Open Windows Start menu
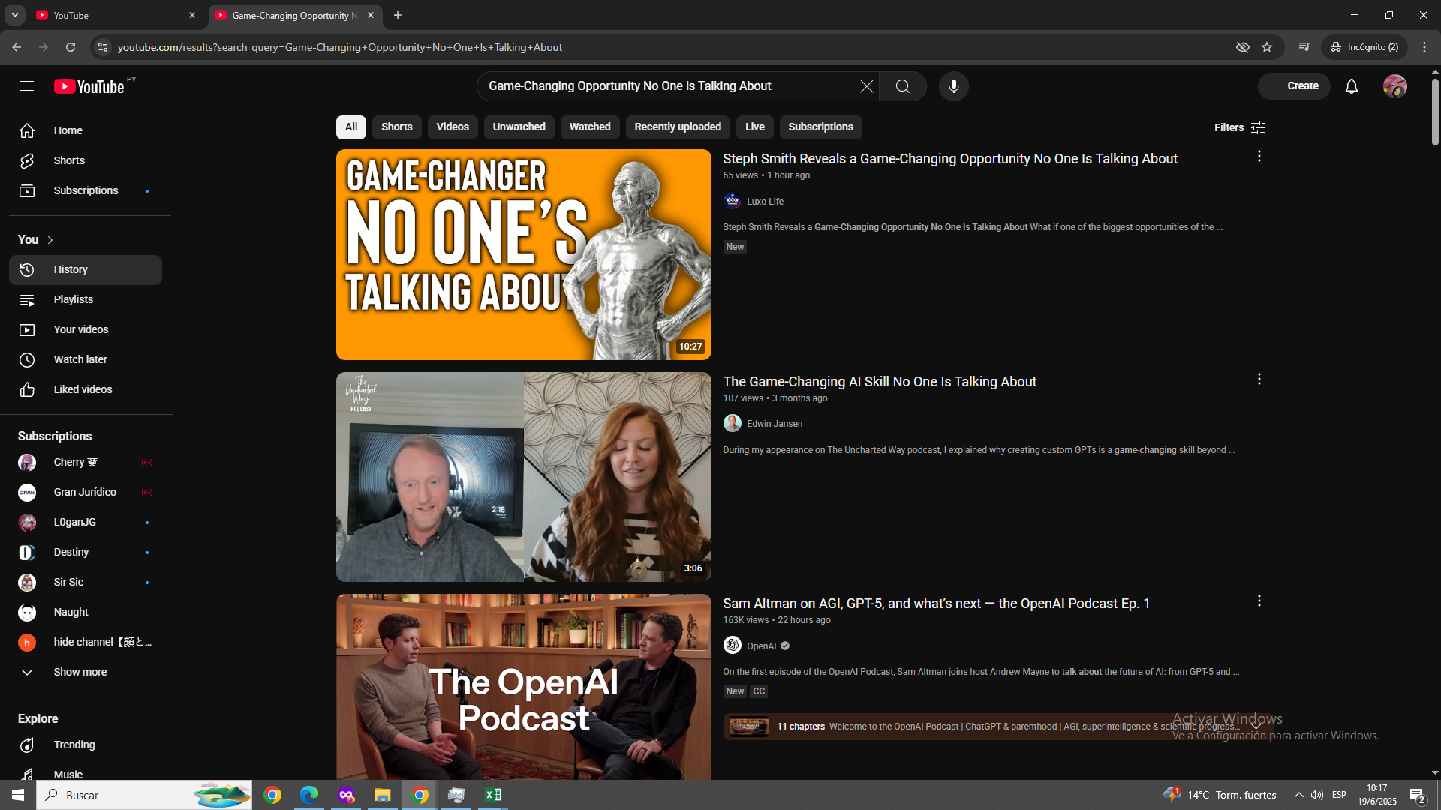Image resolution: width=1441 pixels, height=810 pixels. tap(18, 795)
